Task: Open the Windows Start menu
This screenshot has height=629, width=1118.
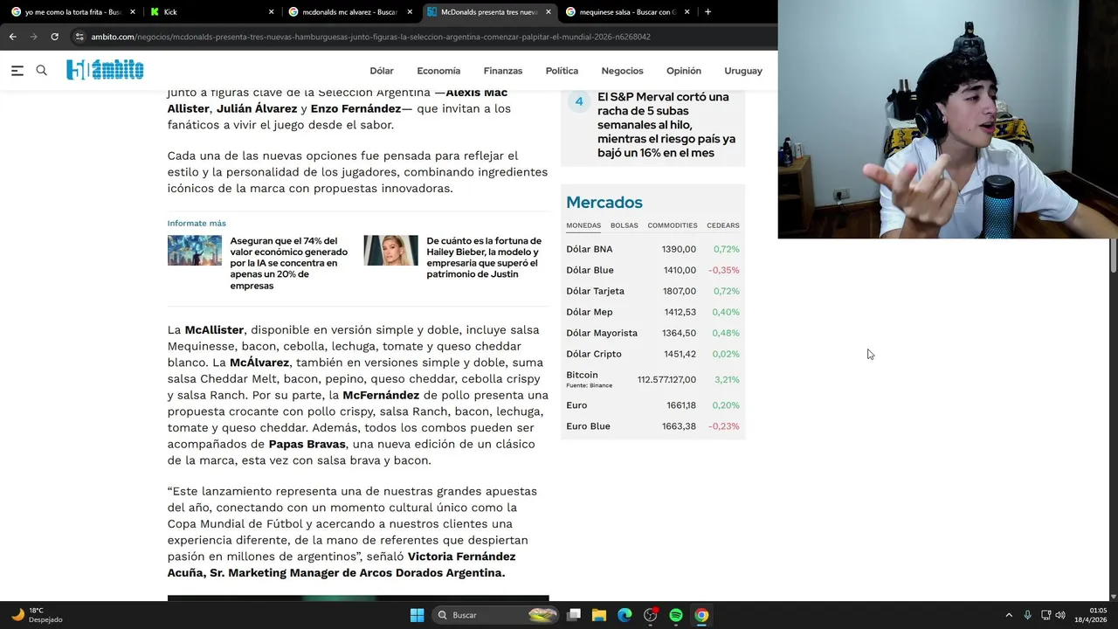Action: pos(417,615)
